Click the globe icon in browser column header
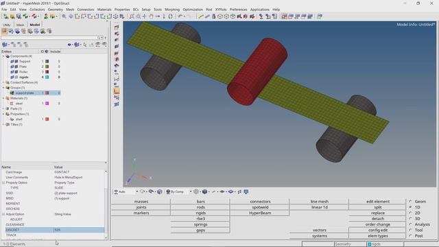This screenshot has width=439, height=247. [x=47, y=51]
